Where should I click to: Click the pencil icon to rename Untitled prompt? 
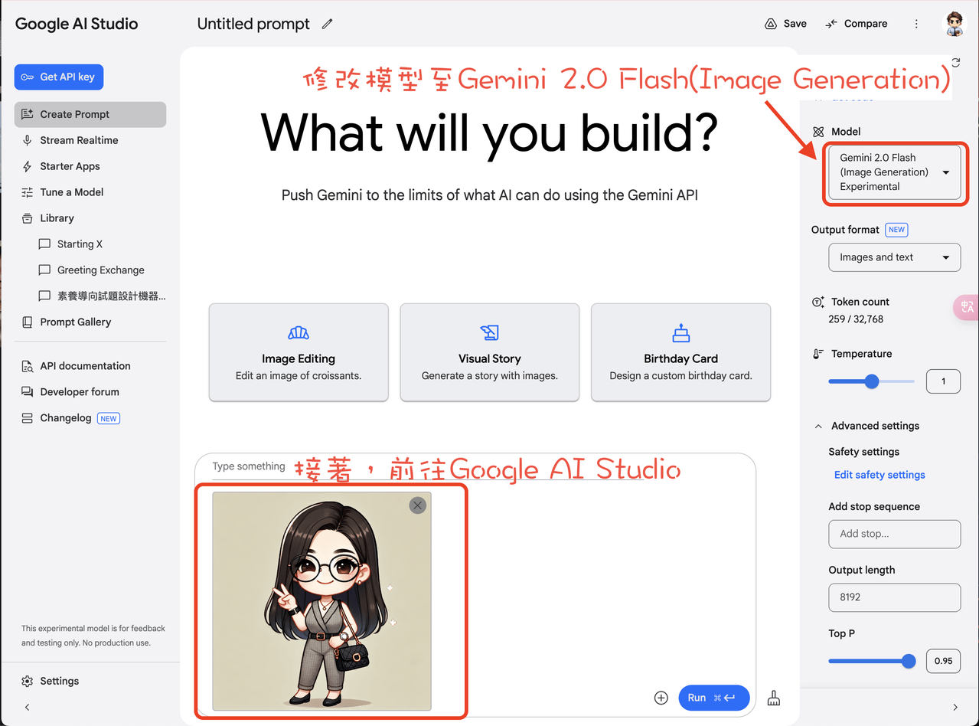point(328,24)
